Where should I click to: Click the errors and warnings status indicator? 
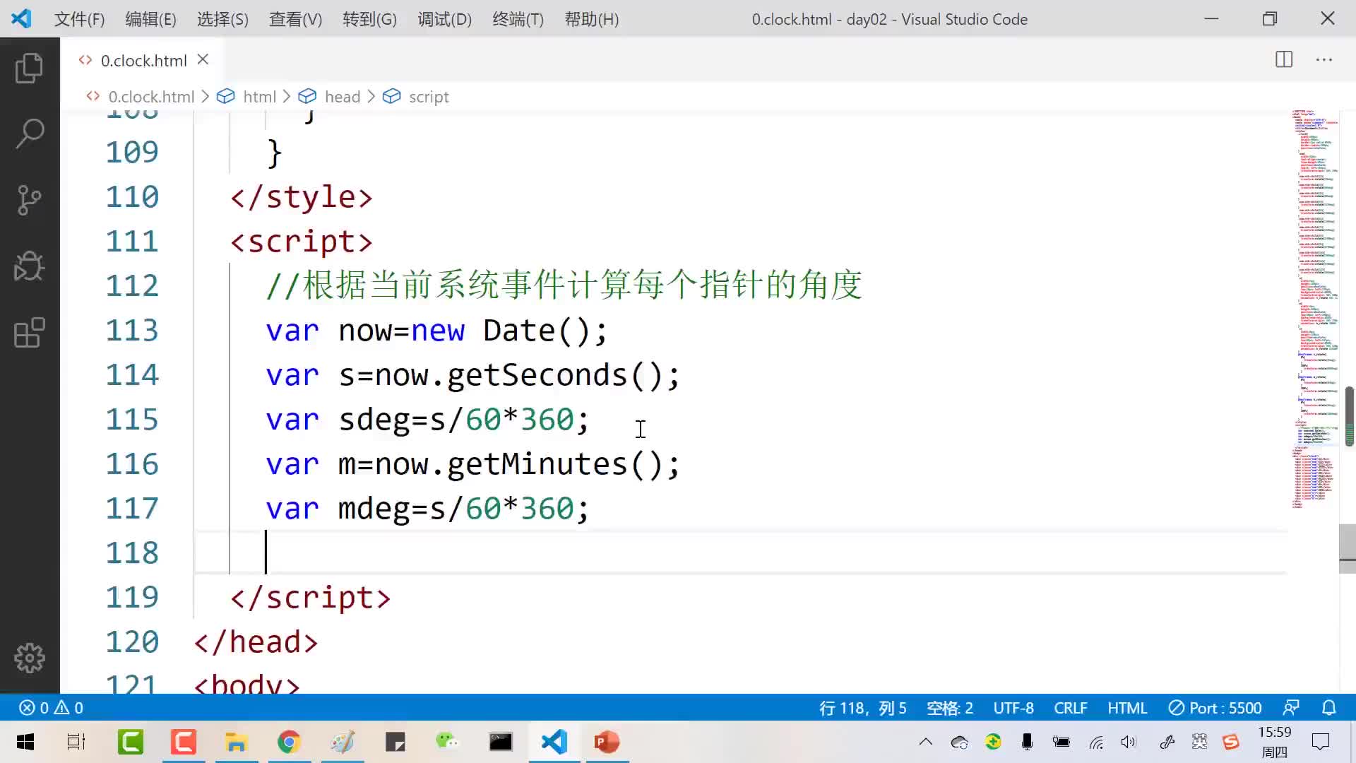(51, 707)
